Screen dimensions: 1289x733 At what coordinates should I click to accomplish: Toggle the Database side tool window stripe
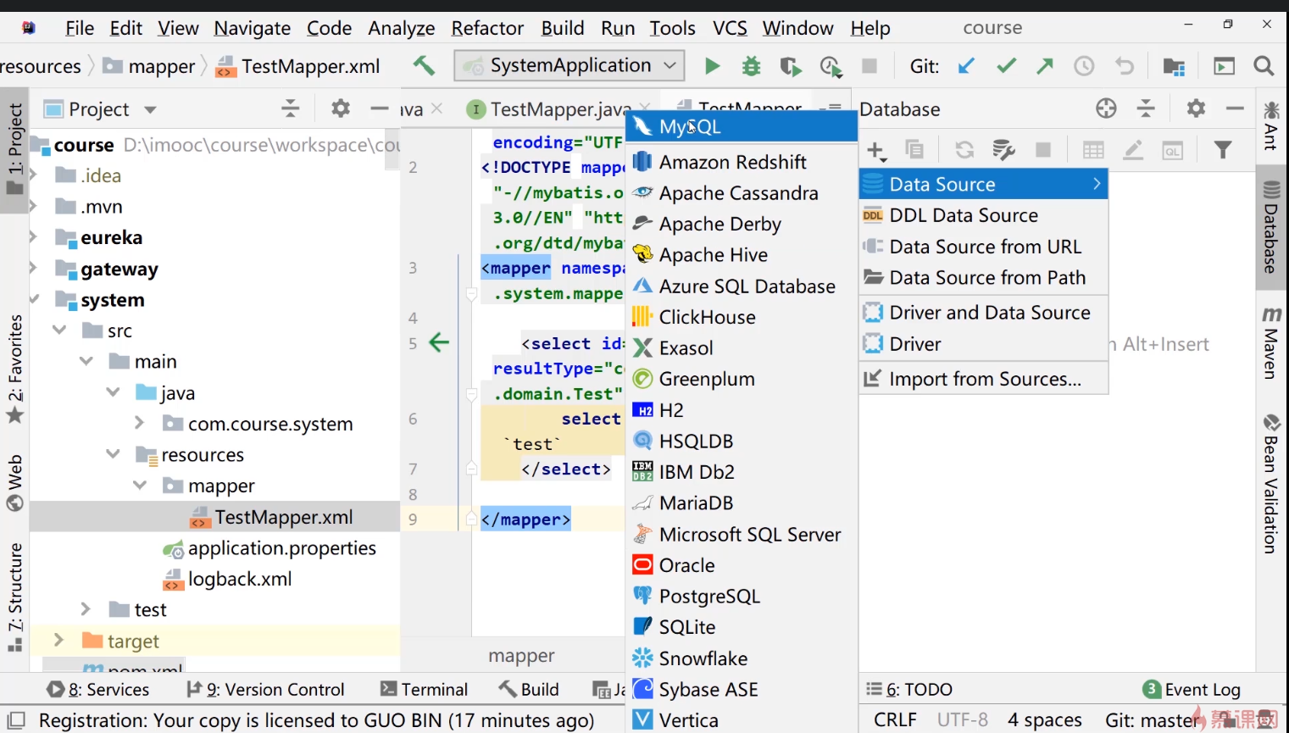point(1271,227)
